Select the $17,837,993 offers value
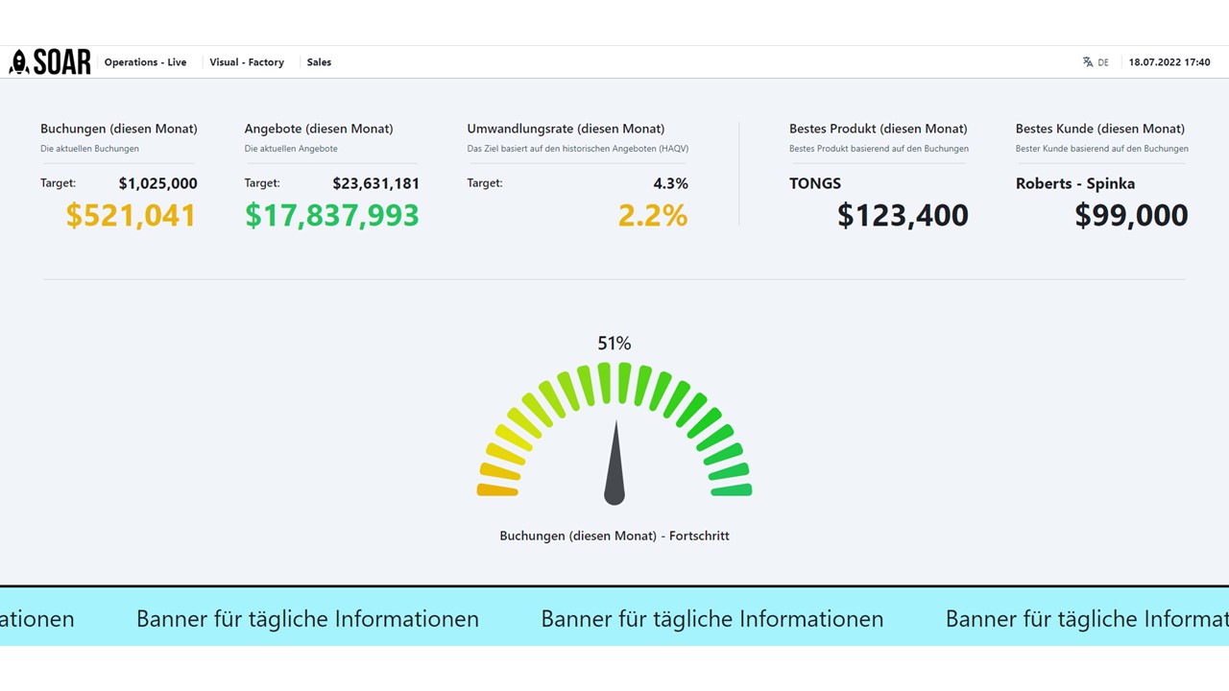This screenshot has height=691, width=1229. coord(332,215)
